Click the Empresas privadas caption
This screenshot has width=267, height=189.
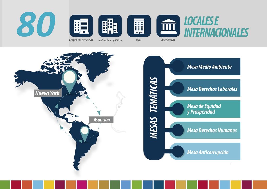(x=81, y=40)
